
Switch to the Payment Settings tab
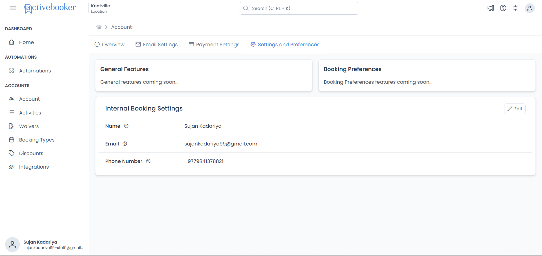[214, 45]
